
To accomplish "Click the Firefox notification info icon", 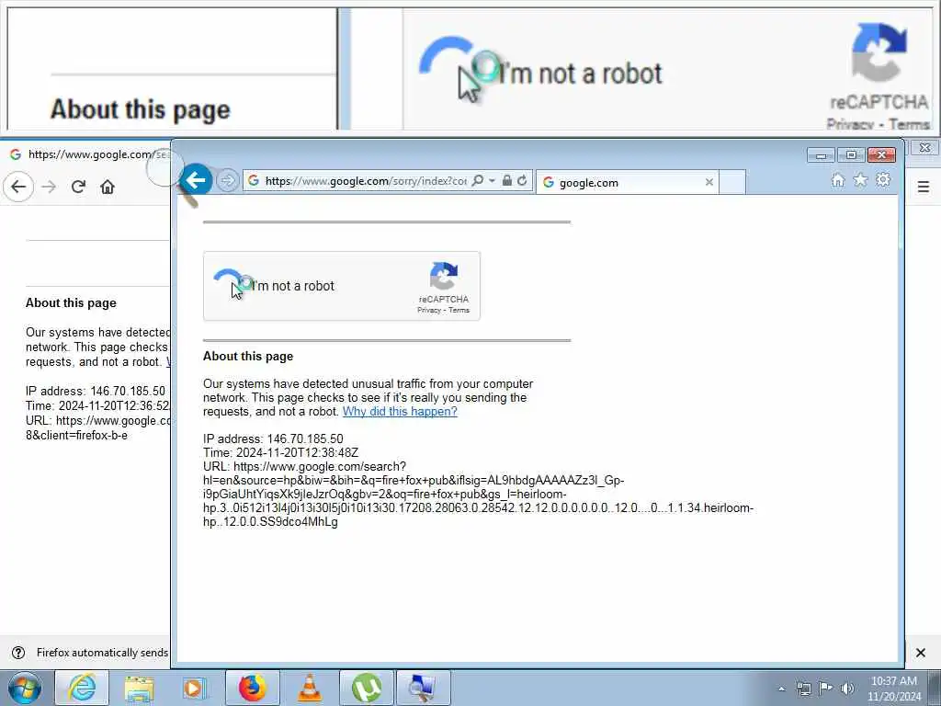I will pyautogui.click(x=18, y=653).
